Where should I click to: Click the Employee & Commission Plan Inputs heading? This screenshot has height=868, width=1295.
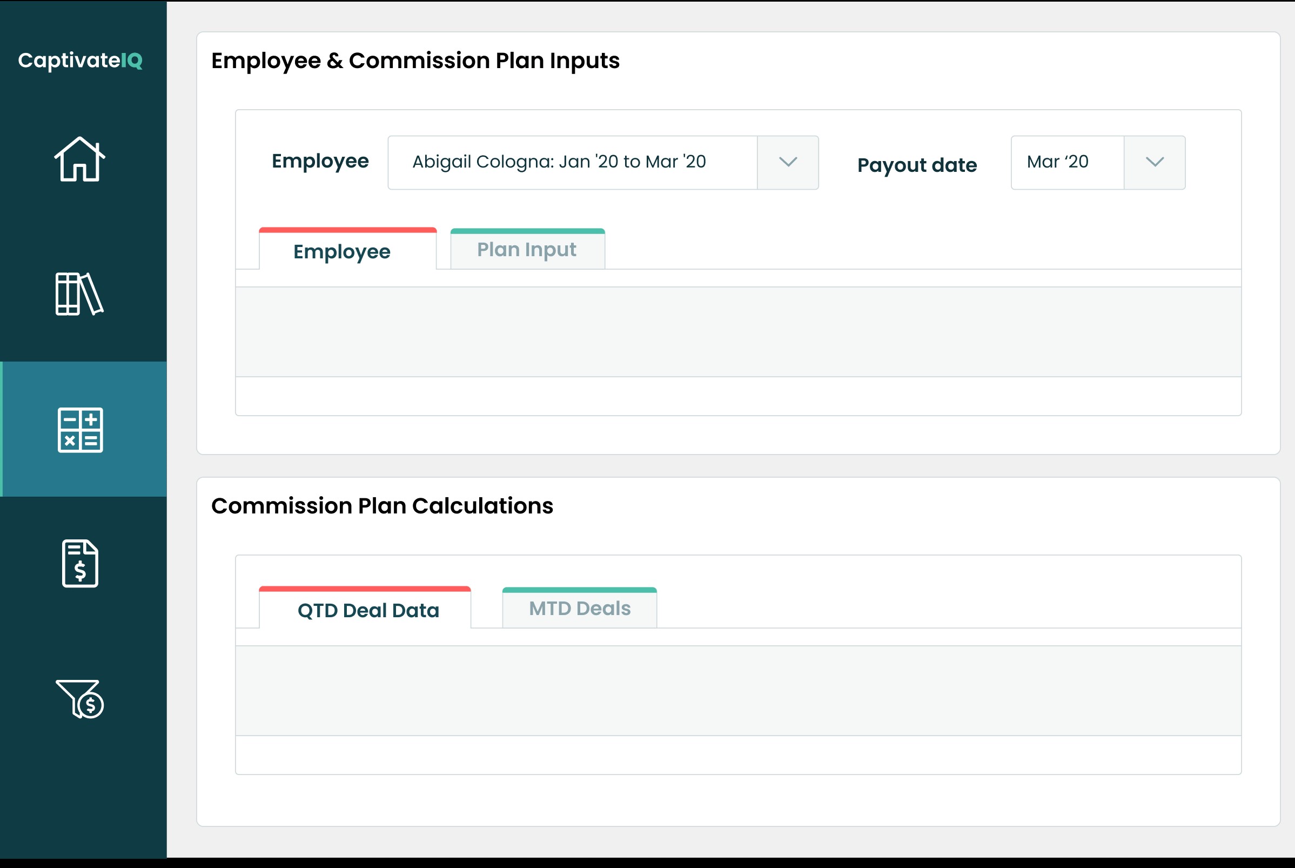pos(415,61)
